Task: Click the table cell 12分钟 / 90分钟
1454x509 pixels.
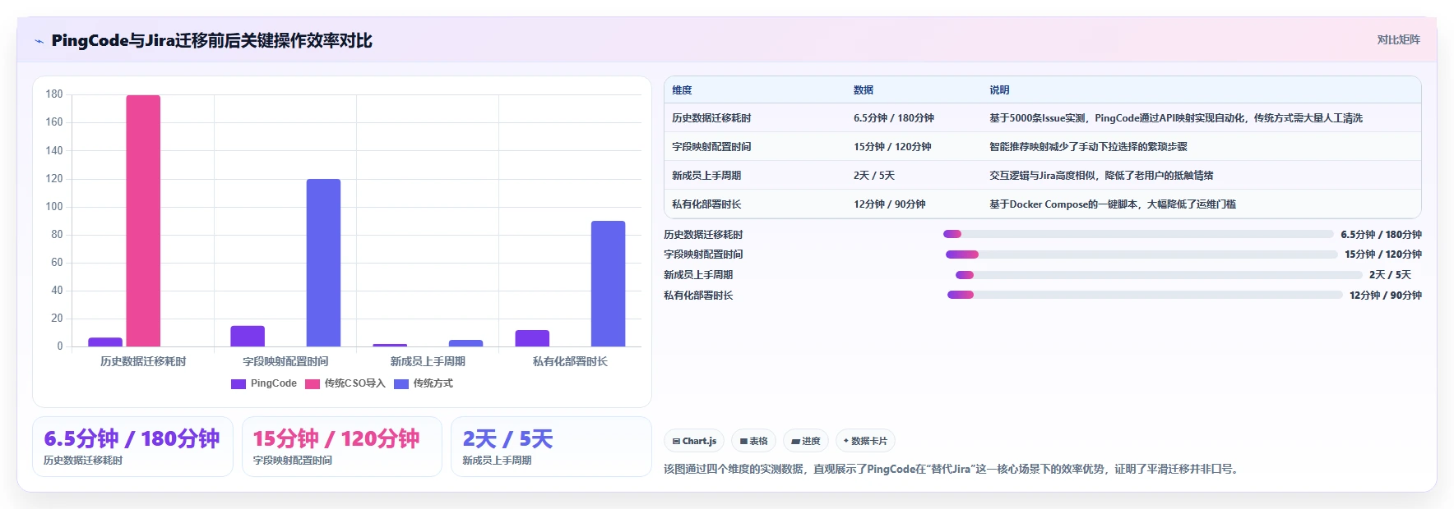Action: (890, 204)
